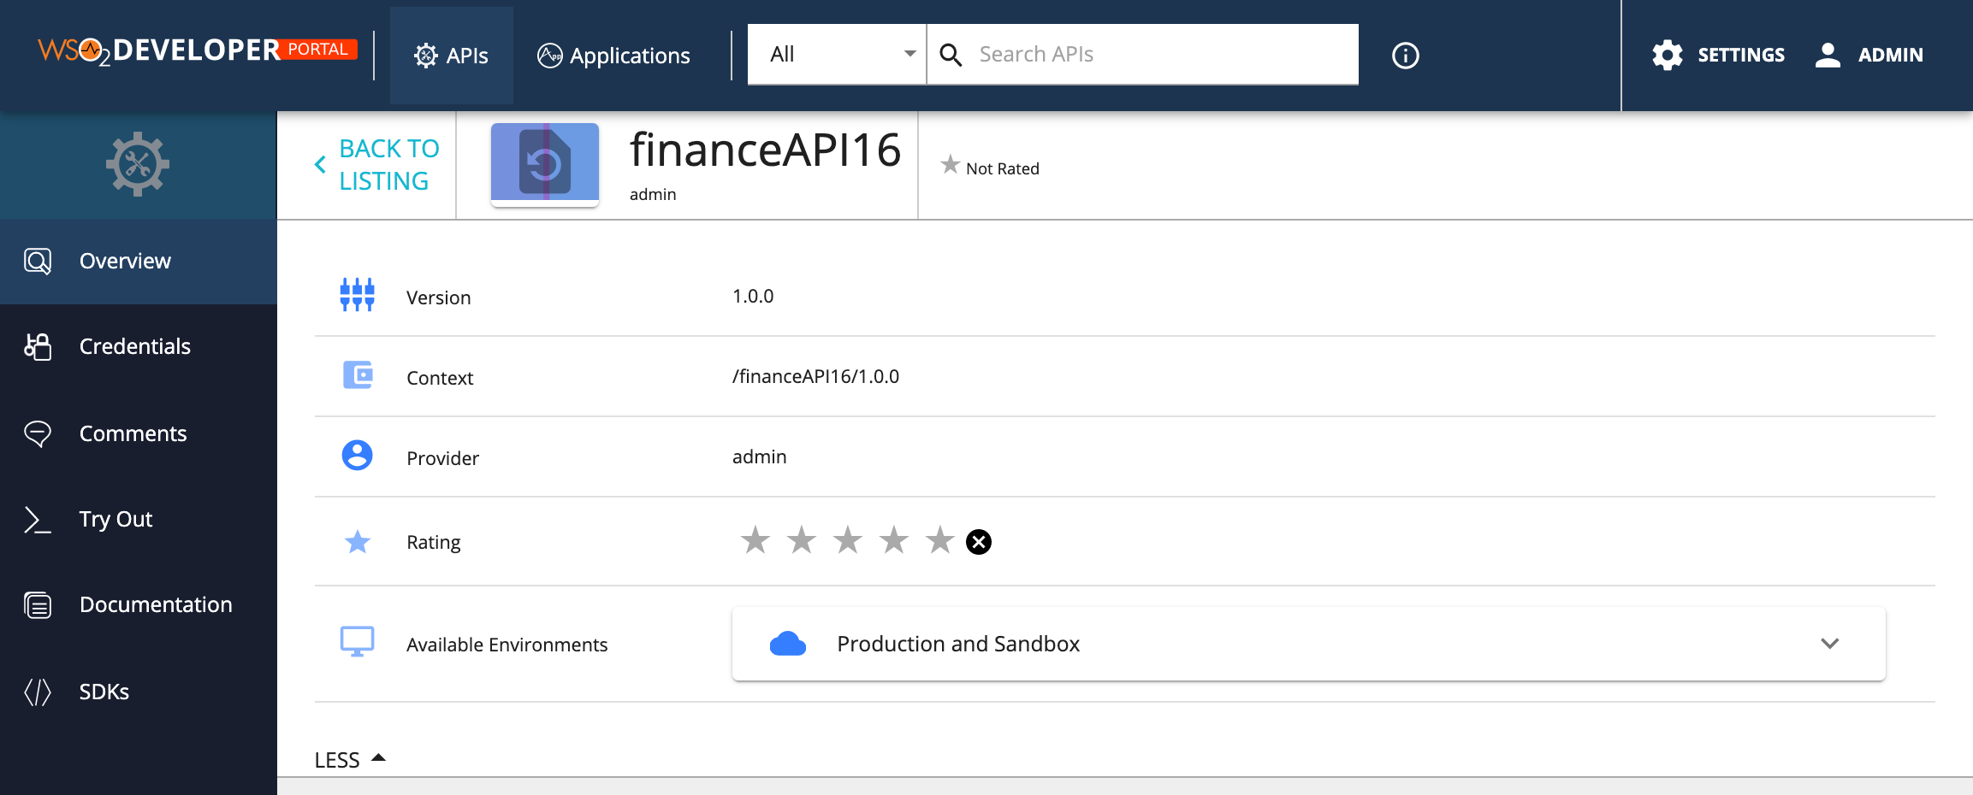
Task: Rate the API one star
Action: (755, 540)
